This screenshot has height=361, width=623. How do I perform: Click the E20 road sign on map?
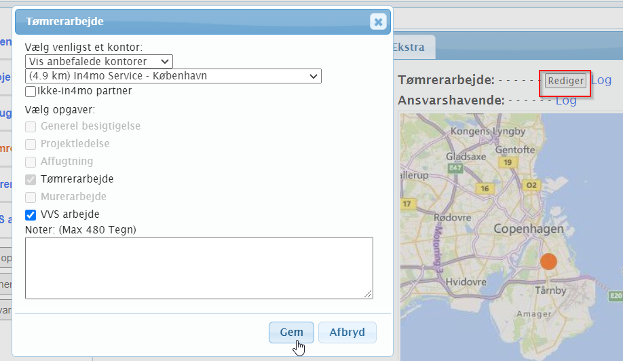click(616, 296)
